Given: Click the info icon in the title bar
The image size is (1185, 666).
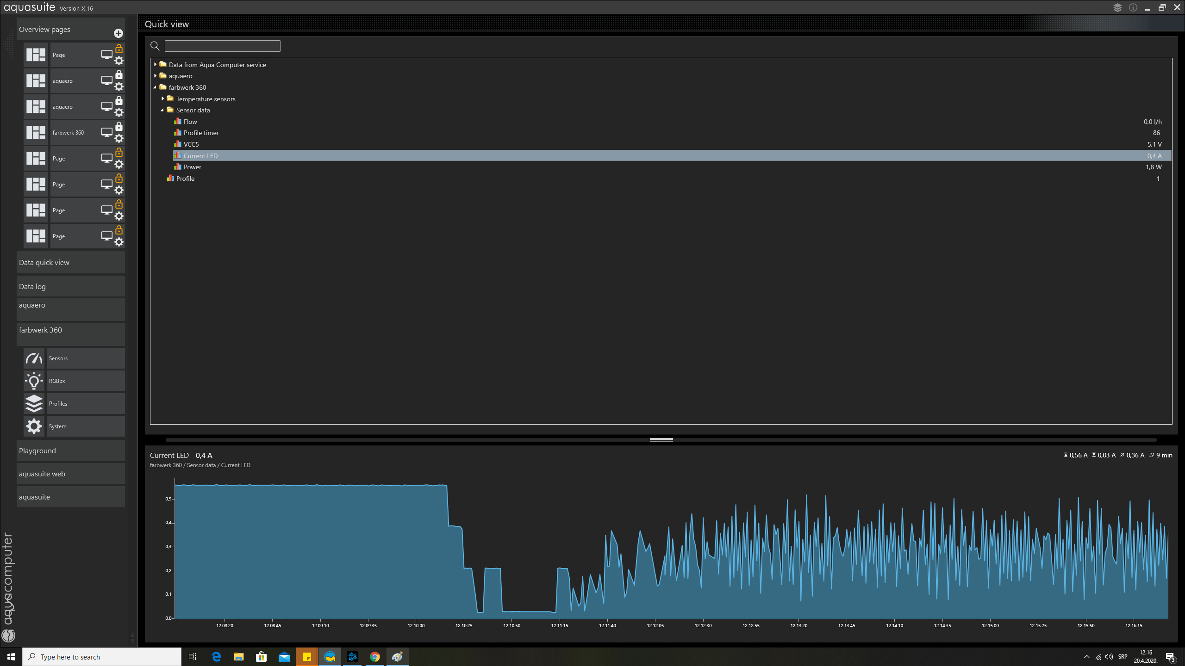Looking at the screenshot, I should [1133, 7].
